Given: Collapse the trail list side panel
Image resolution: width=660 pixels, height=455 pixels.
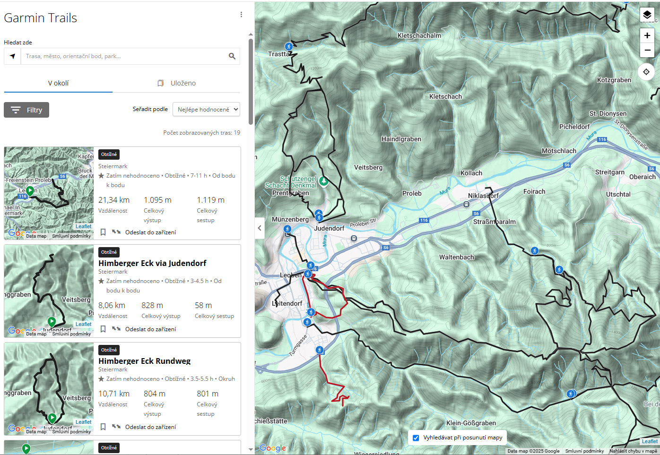Looking at the screenshot, I should point(260,228).
